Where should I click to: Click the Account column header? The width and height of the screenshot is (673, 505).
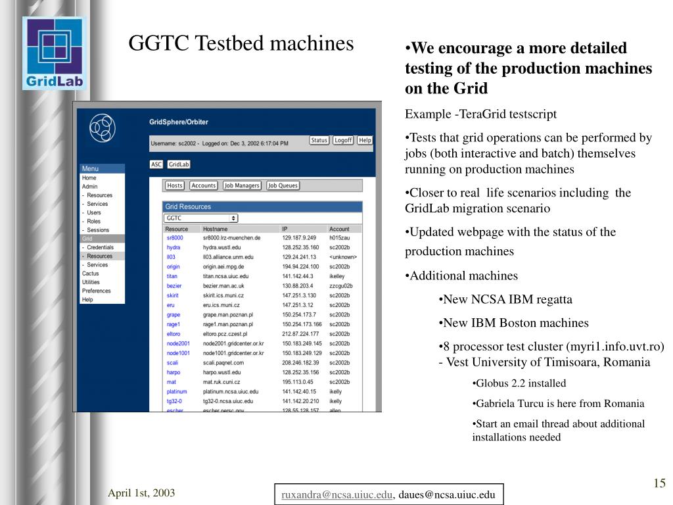[x=339, y=229]
